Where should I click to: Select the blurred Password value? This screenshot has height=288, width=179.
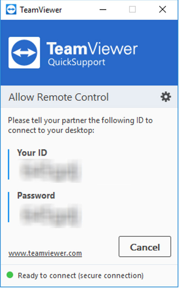pyautogui.click(x=50, y=216)
